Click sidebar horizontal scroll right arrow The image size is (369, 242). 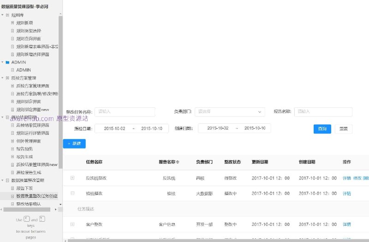coord(55,209)
